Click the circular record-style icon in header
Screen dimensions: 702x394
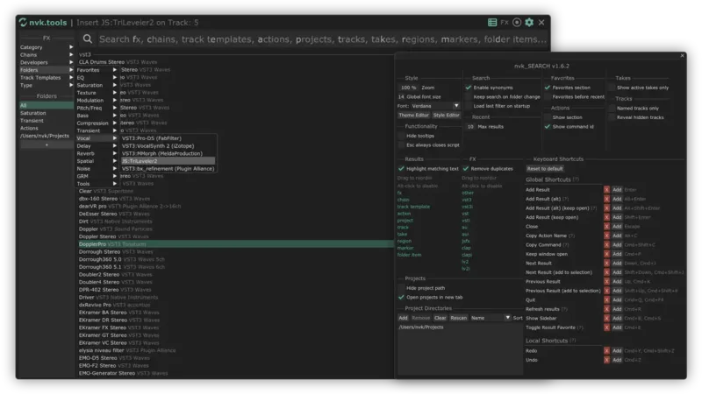pyautogui.click(x=517, y=22)
